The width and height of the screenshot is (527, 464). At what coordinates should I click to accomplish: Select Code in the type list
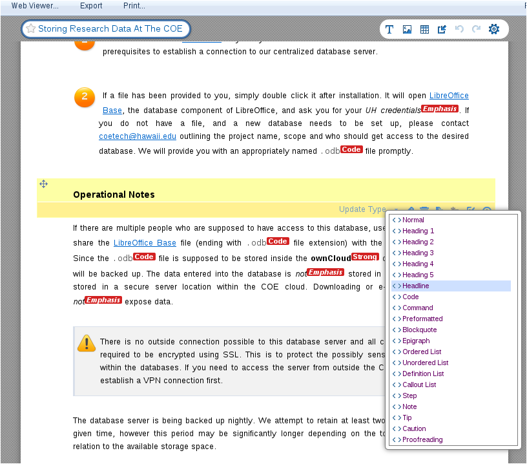tap(451, 297)
